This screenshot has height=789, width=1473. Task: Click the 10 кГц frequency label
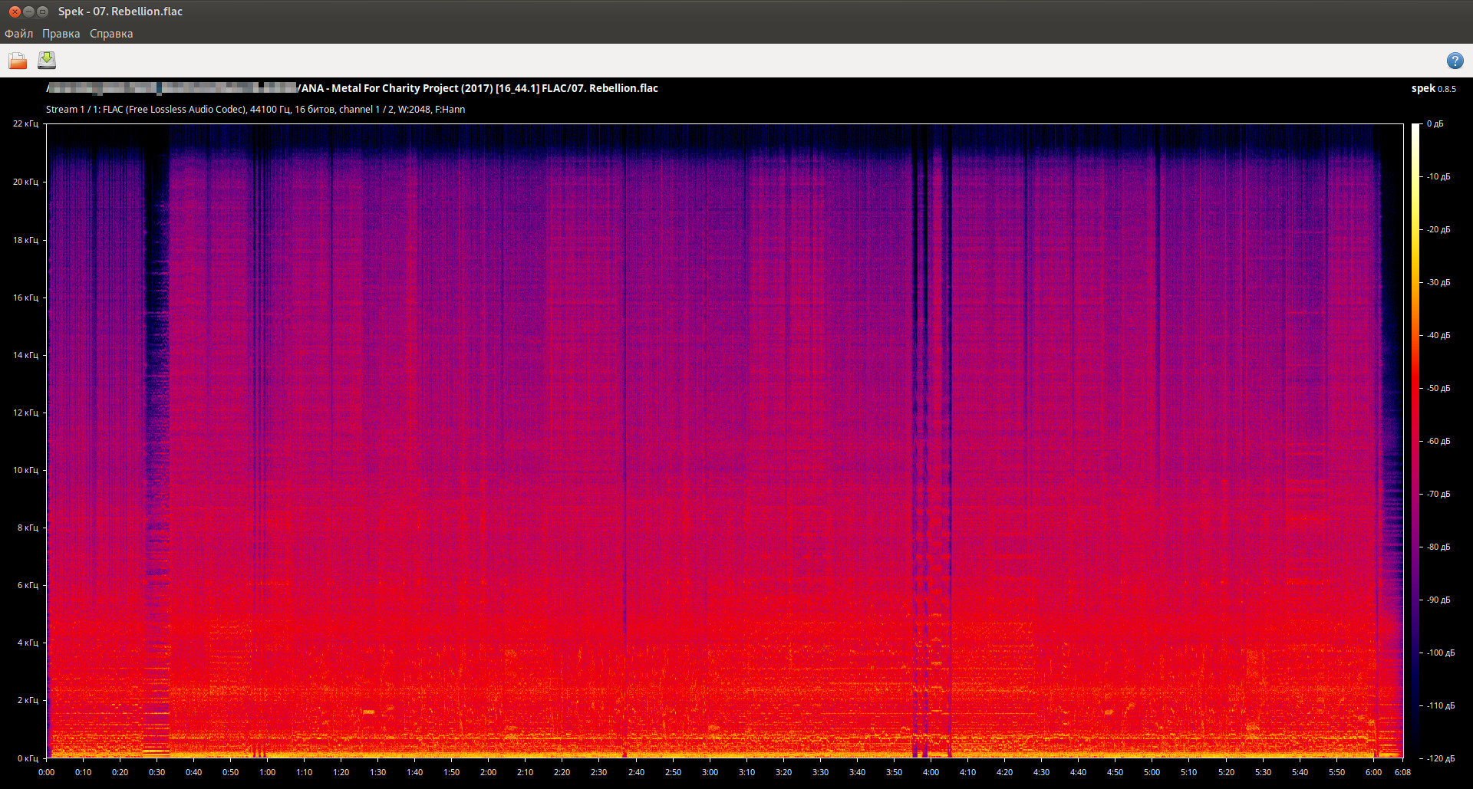tap(25, 470)
